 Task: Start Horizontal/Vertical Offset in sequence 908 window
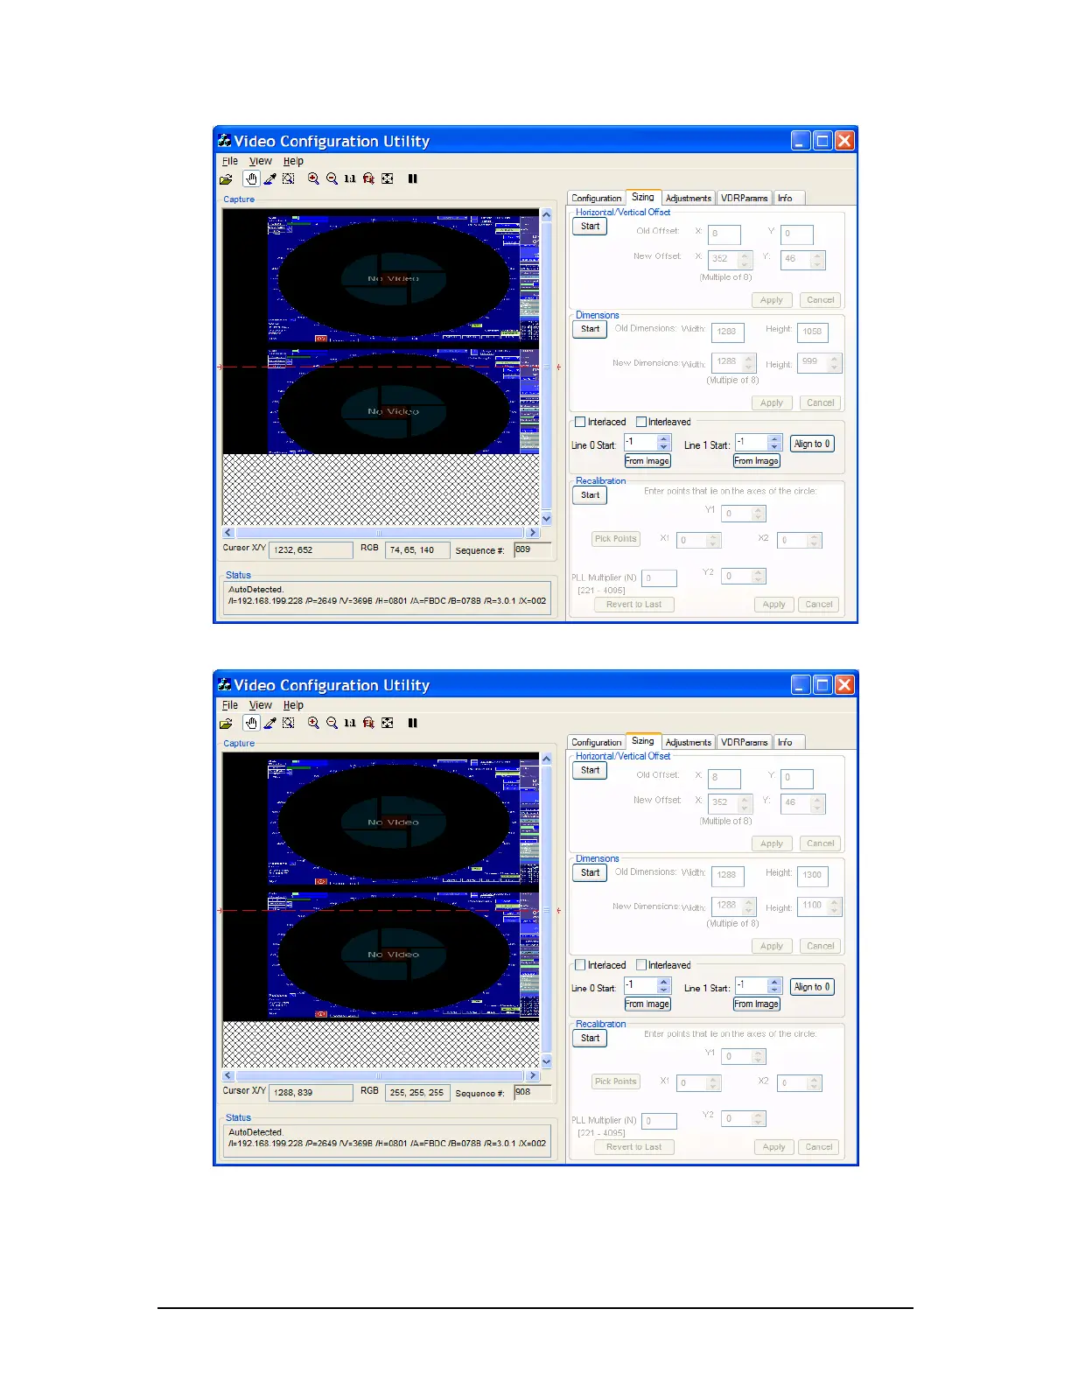pyautogui.click(x=590, y=771)
